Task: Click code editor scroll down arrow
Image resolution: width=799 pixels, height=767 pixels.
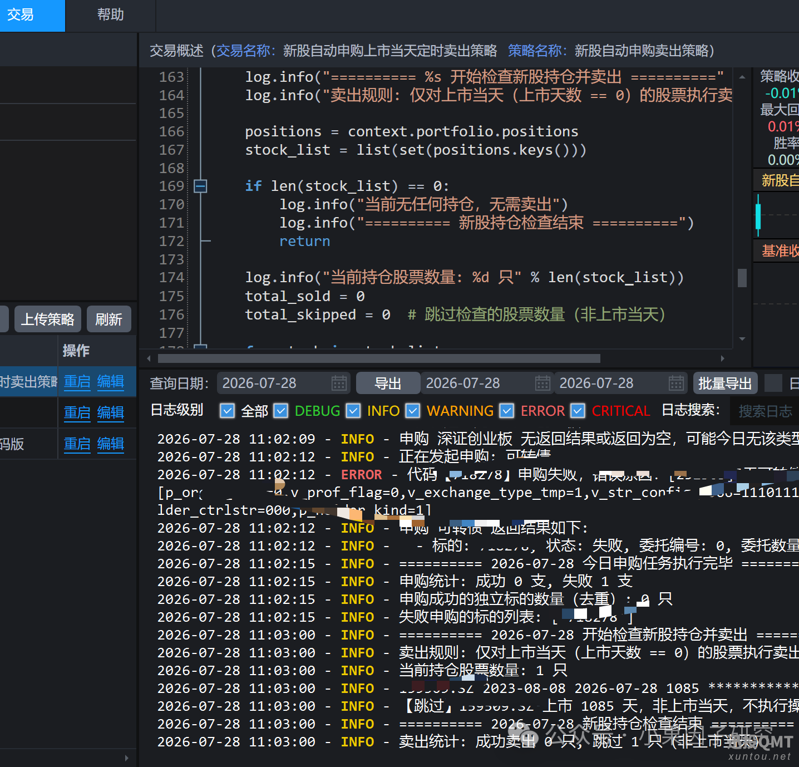Action: coord(742,339)
